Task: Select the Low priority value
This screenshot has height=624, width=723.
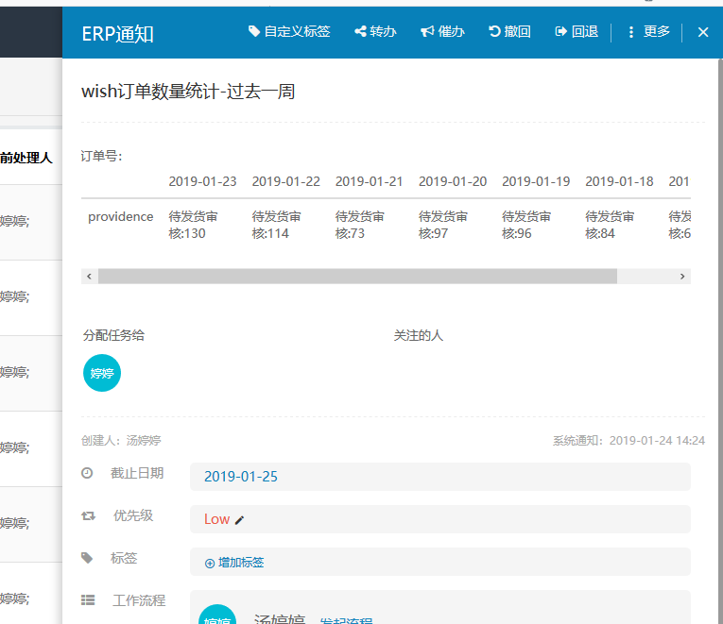Action: [216, 519]
